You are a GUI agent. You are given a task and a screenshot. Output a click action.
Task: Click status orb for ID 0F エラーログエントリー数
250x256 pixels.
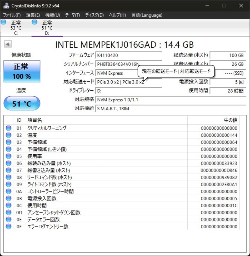8,226
